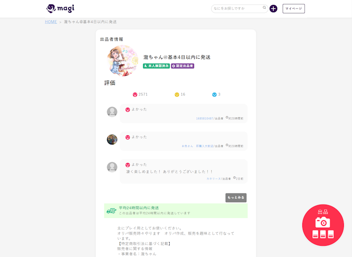Click the second reviewer's avatar photo
This screenshot has height=257, width=352.
pos(112,139)
